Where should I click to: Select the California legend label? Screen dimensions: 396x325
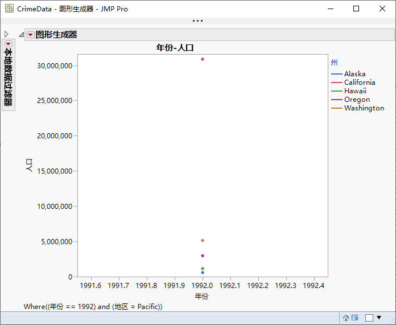point(360,83)
